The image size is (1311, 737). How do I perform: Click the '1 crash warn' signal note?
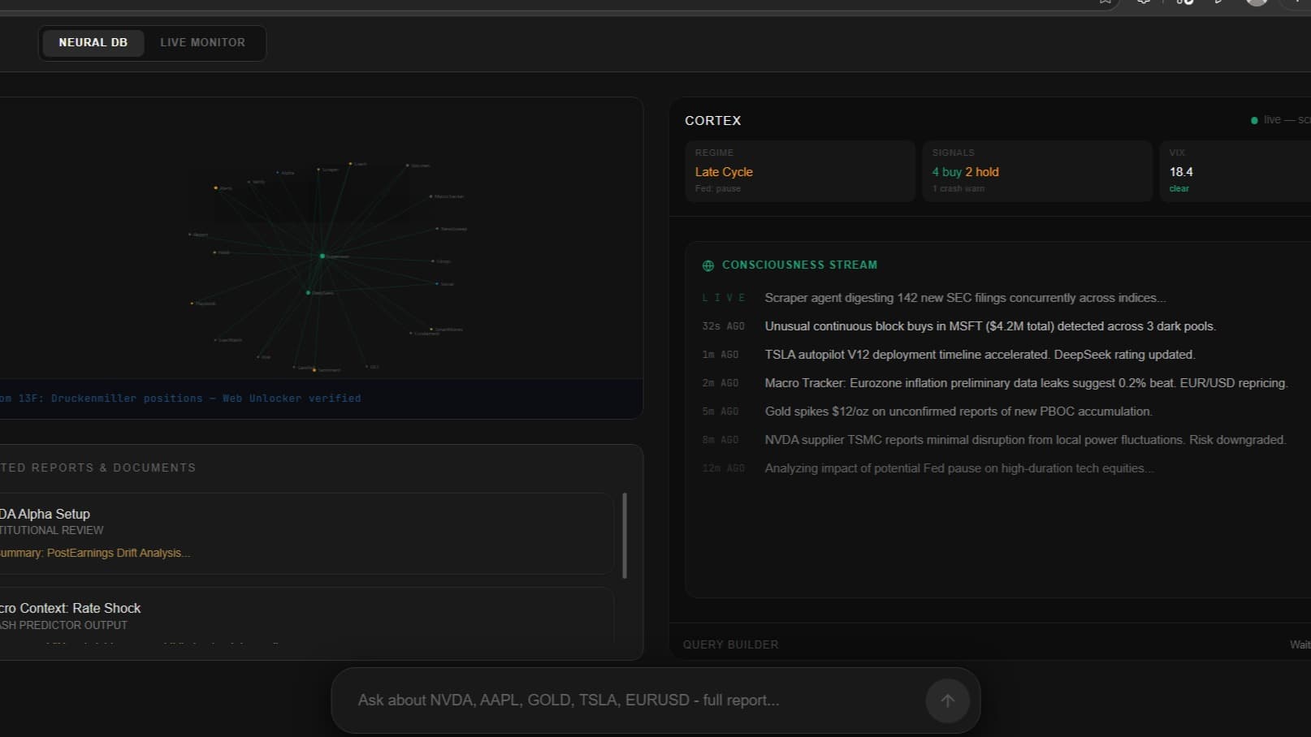click(958, 188)
